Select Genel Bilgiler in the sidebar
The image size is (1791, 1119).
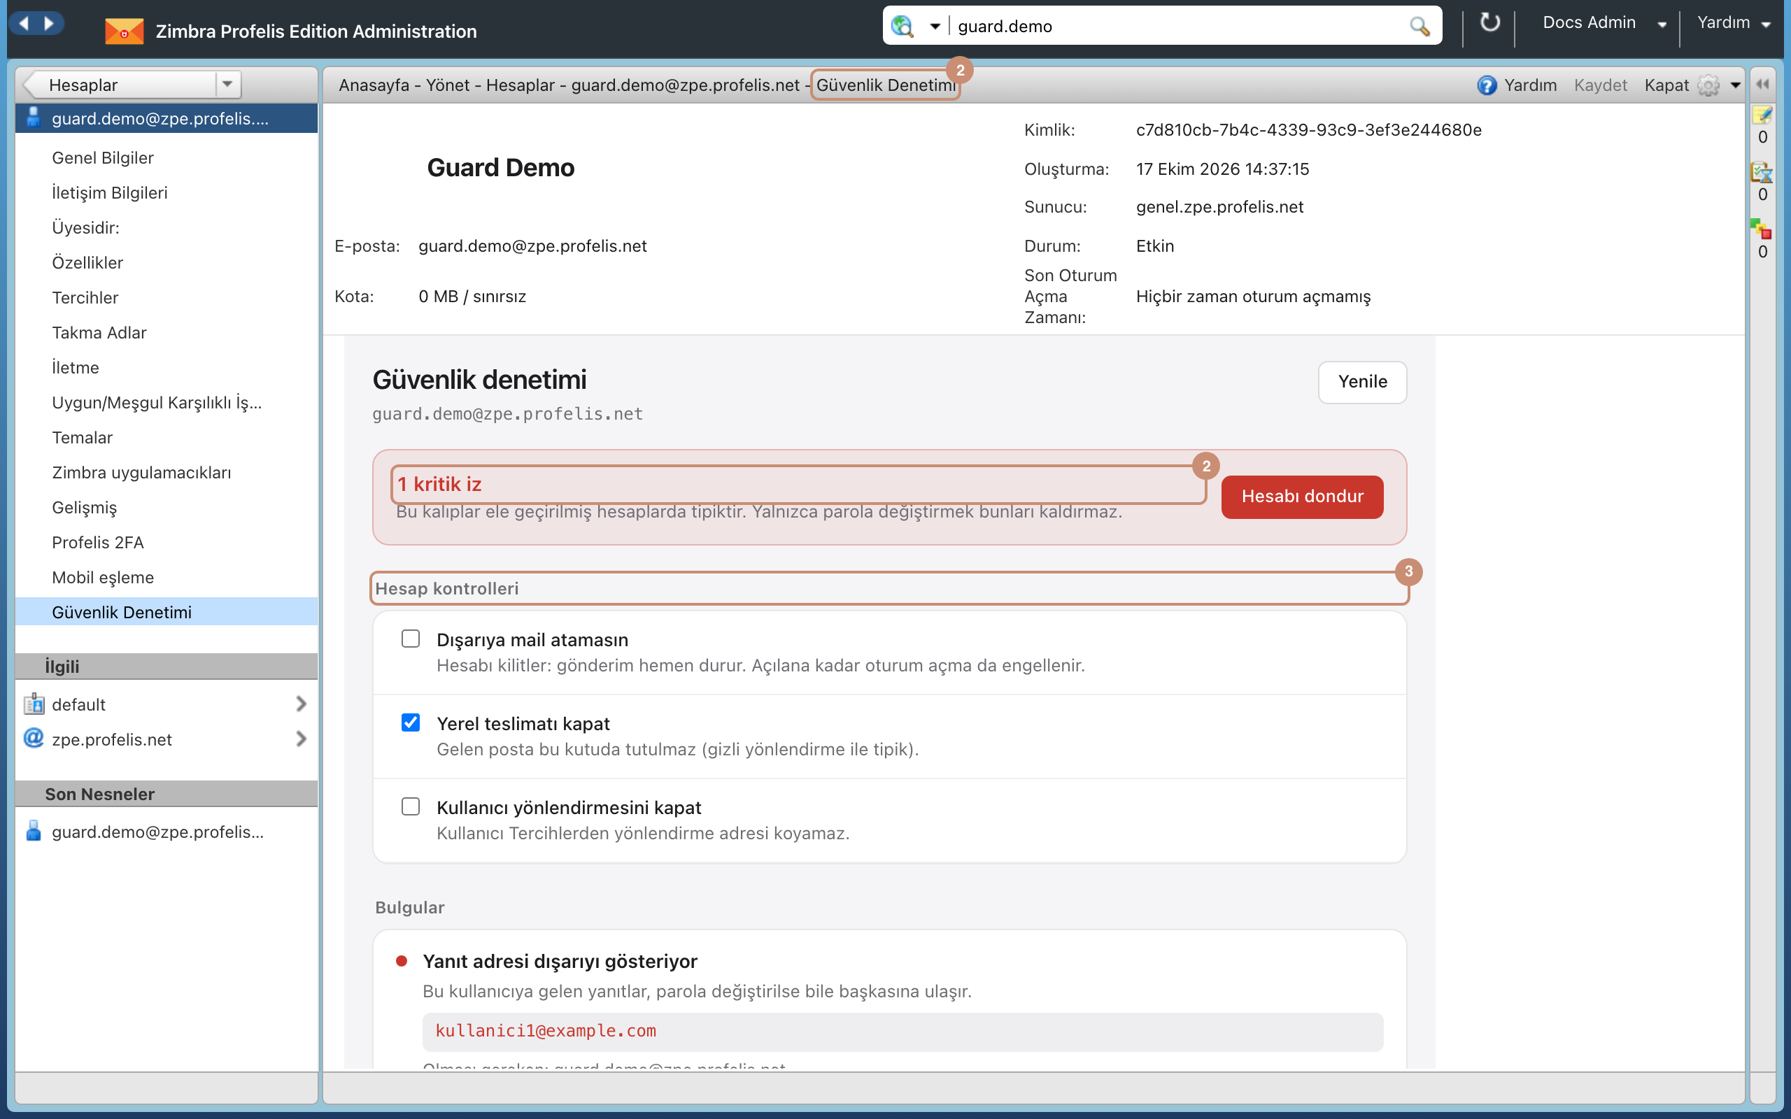[x=103, y=157]
